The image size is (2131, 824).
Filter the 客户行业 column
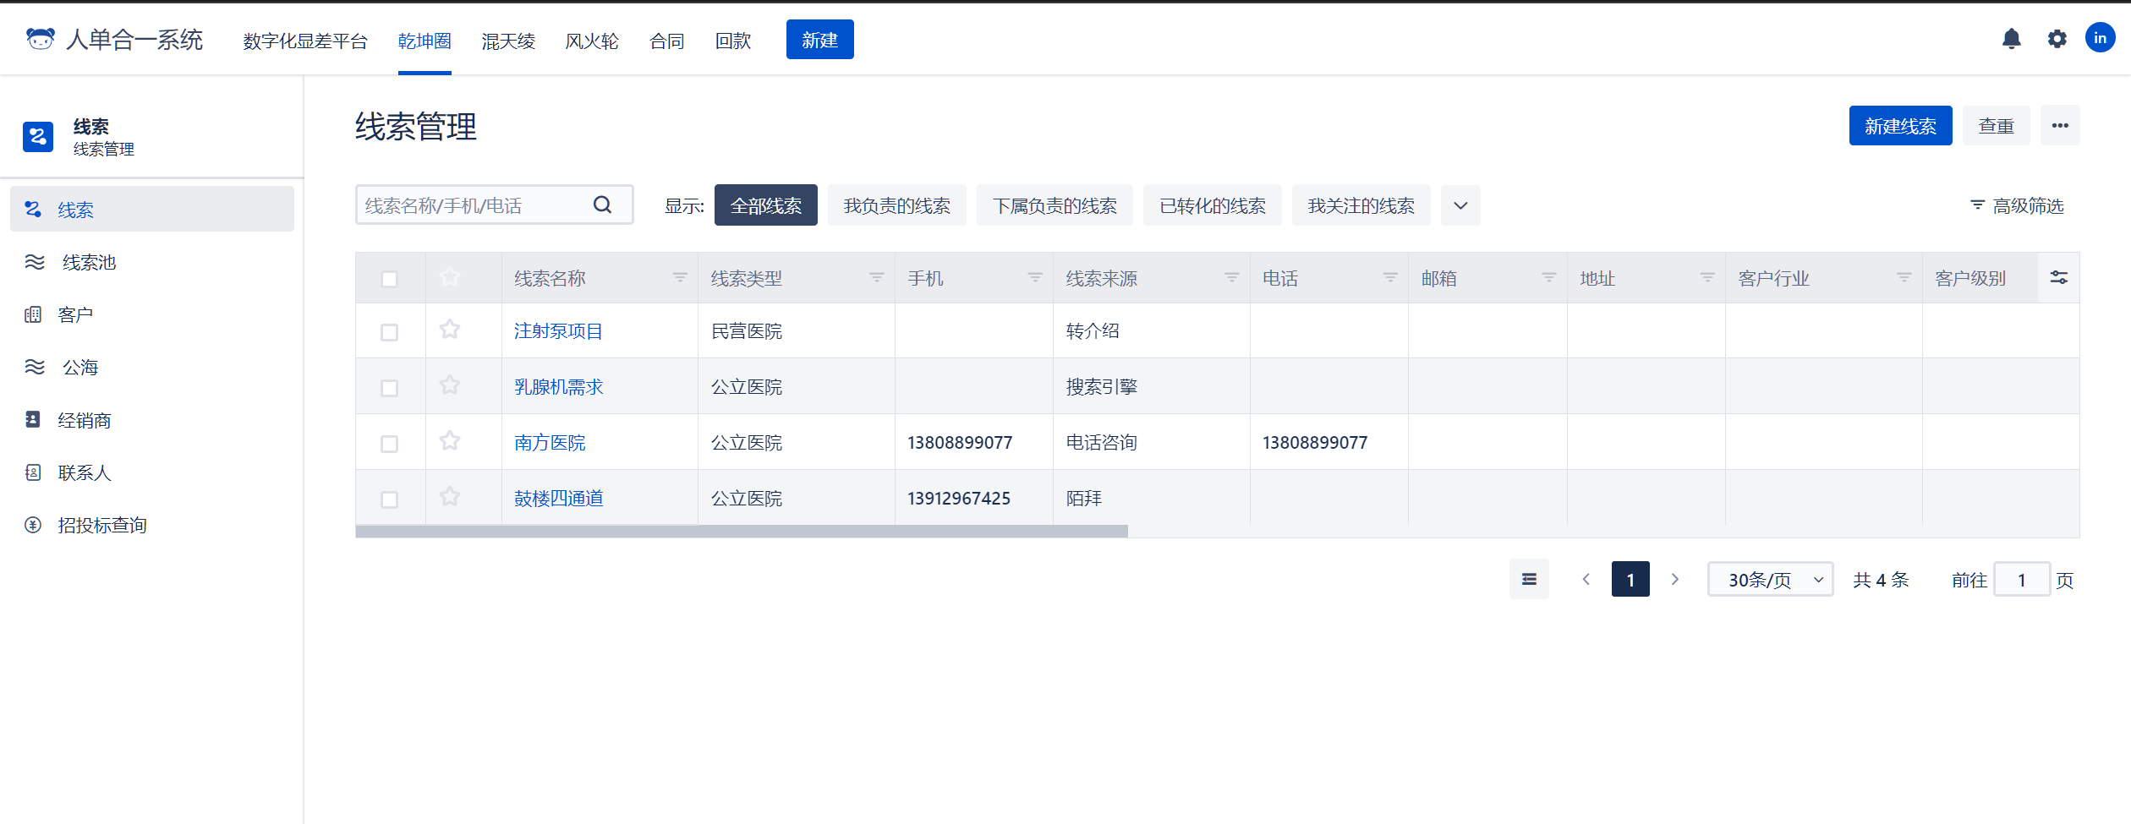click(1904, 277)
